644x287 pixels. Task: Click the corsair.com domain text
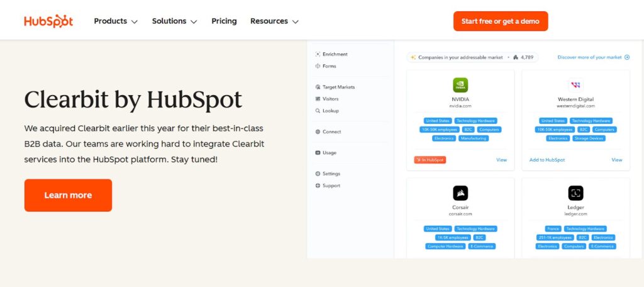[x=460, y=214]
